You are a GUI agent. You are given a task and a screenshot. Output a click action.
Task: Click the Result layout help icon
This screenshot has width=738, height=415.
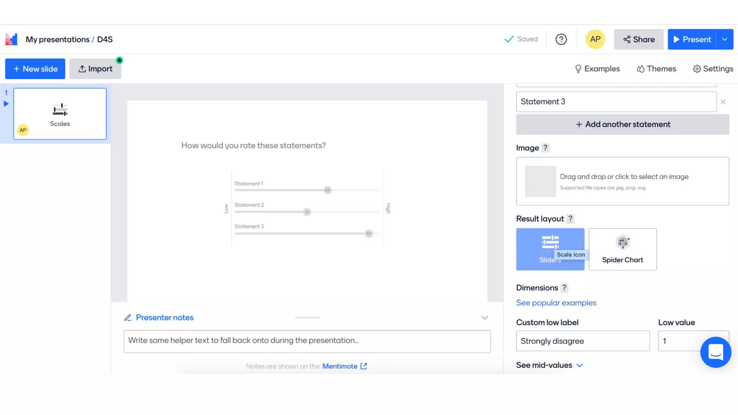(x=570, y=219)
